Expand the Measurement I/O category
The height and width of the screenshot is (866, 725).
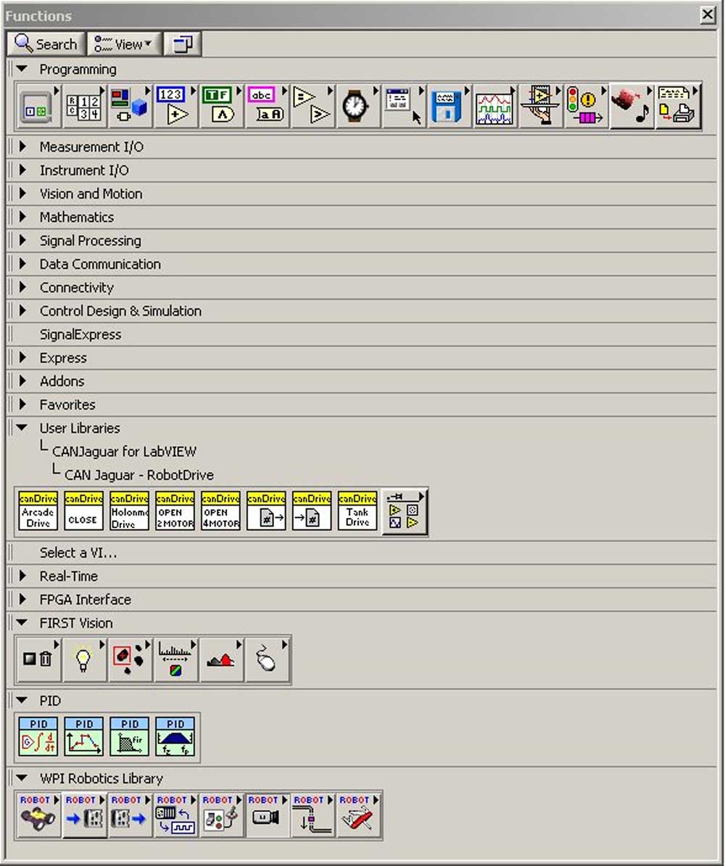click(22, 147)
